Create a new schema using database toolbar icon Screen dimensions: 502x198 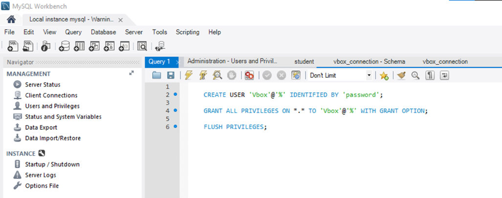coord(64,46)
